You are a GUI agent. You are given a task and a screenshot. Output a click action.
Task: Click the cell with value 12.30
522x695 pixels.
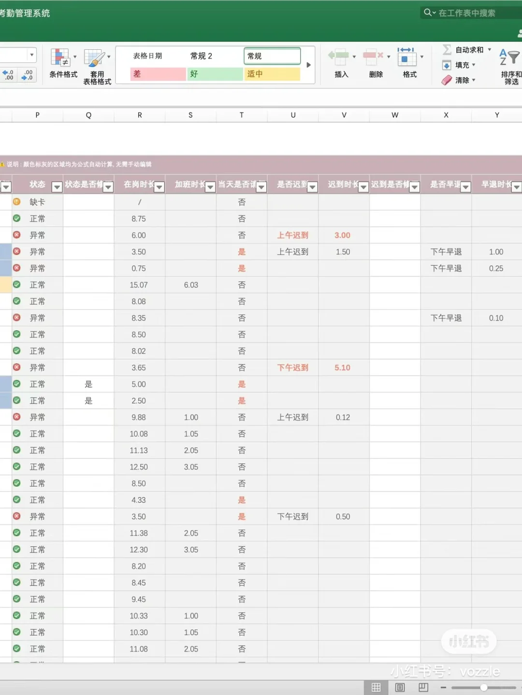point(140,550)
